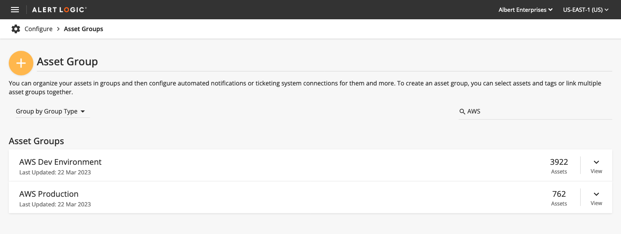Select the AWS Production group row

[310, 198]
